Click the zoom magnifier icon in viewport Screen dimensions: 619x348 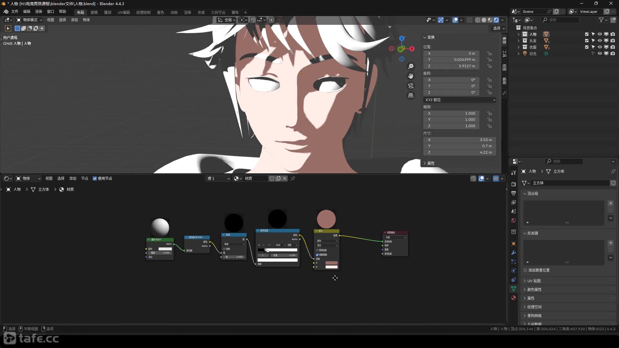[x=411, y=66]
